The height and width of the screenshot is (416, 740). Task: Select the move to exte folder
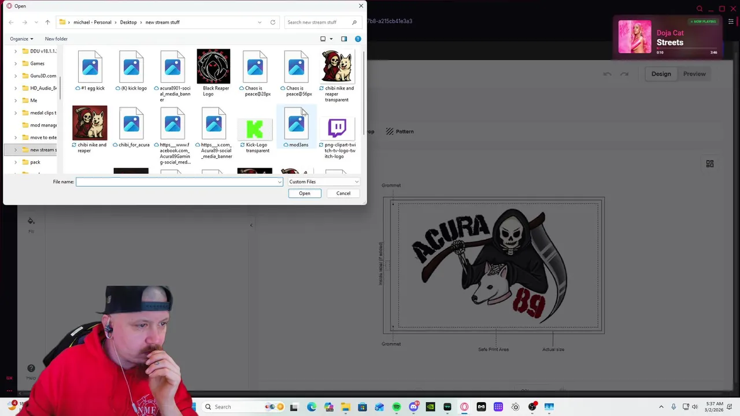pyautogui.click(x=39, y=138)
